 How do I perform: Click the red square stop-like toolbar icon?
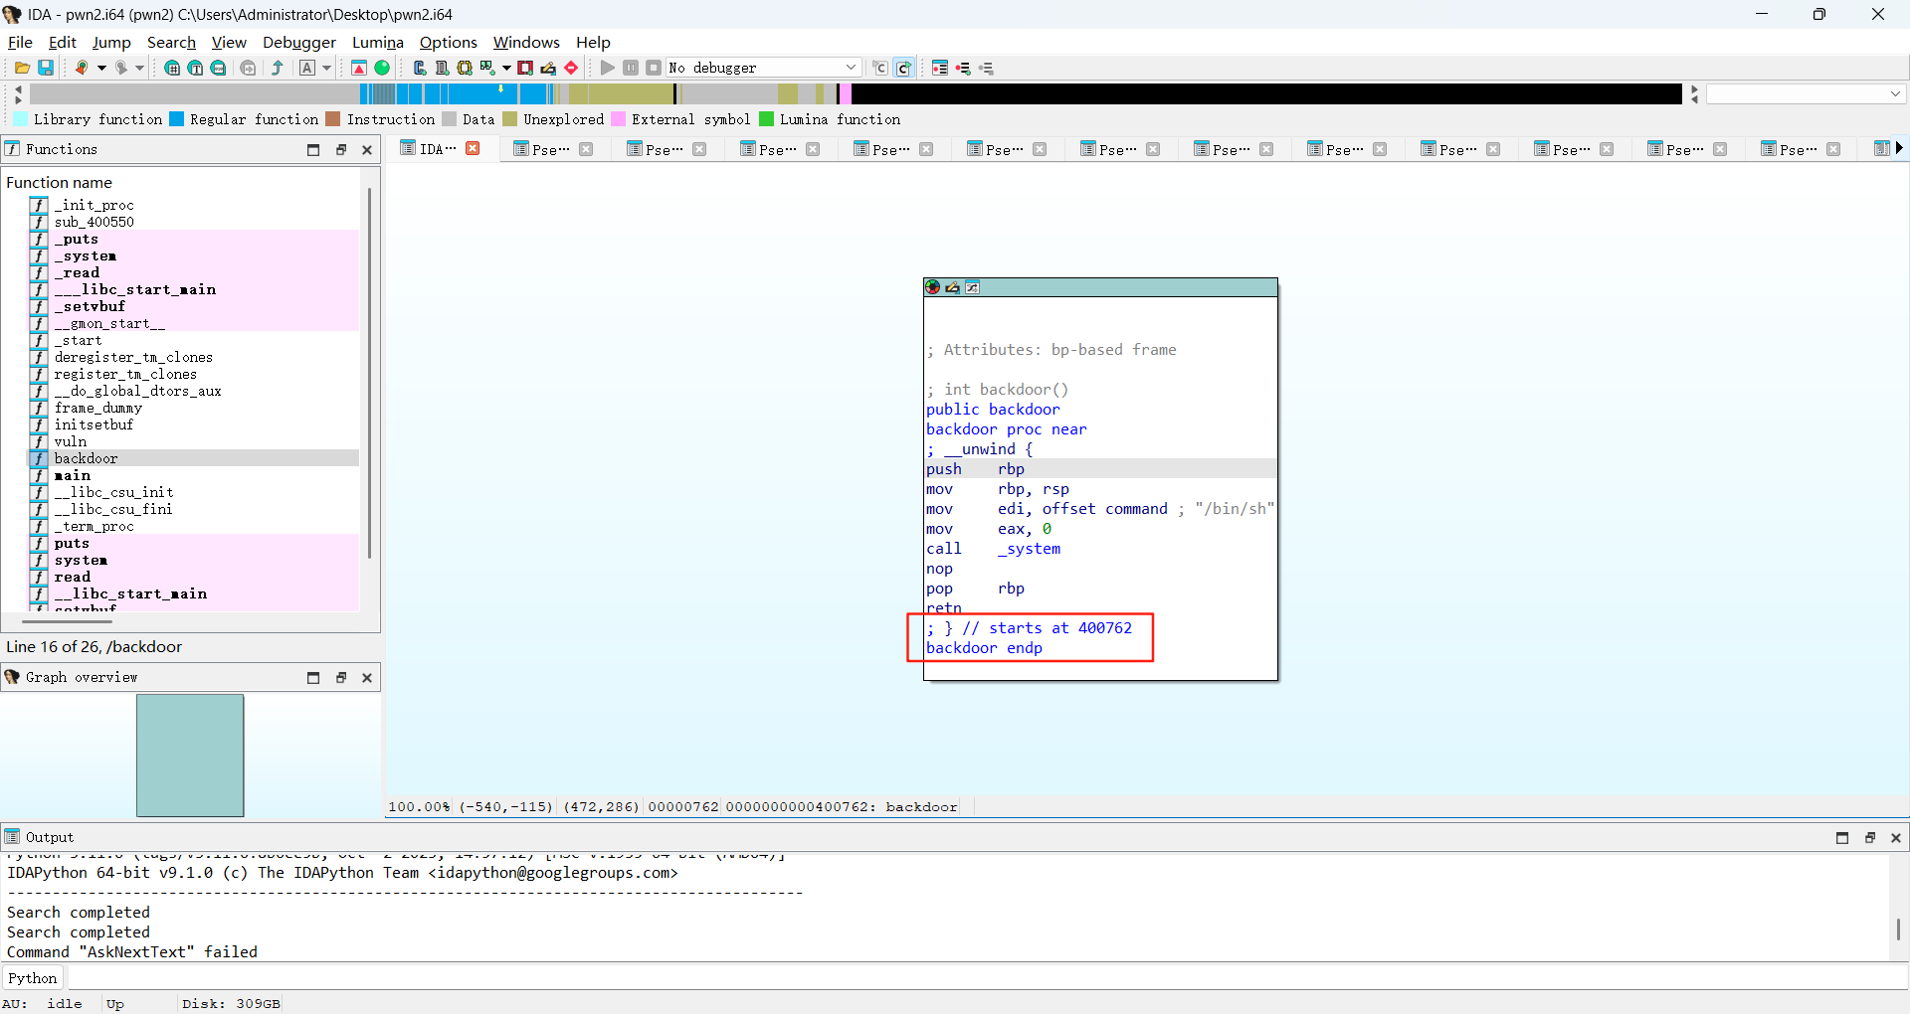pyautogui.click(x=525, y=68)
